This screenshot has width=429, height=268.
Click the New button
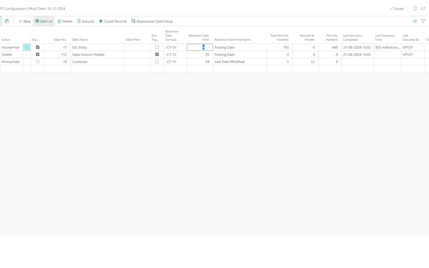point(24,21)
